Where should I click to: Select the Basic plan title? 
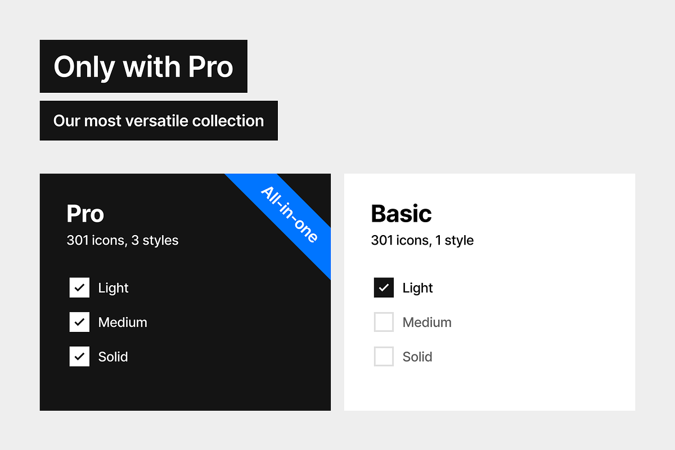pos(401,214)
